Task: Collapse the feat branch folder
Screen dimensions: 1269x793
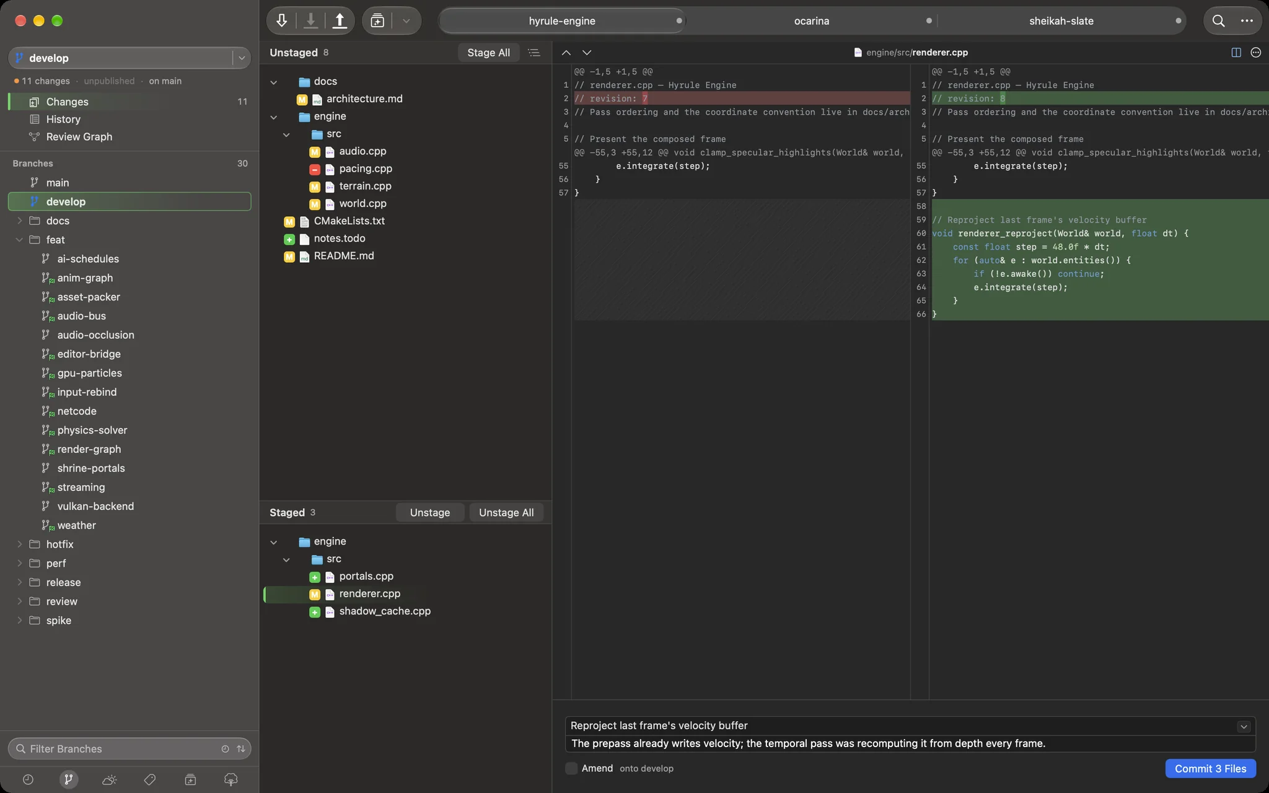Action: click(x=19, y=240)
